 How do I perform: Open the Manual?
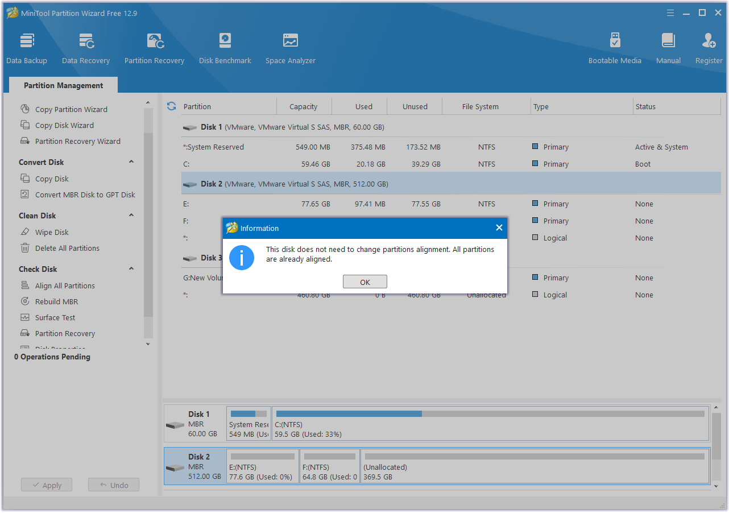coord(668,48)
